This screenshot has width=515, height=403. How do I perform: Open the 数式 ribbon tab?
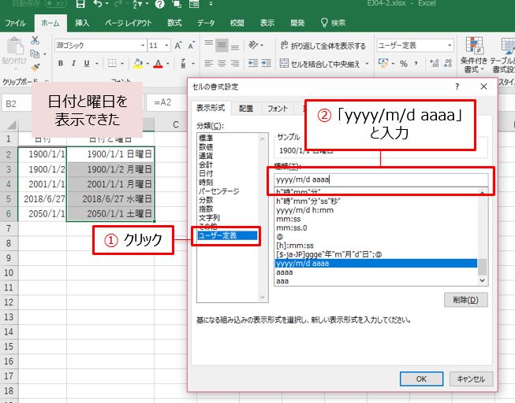coord(174,23)
